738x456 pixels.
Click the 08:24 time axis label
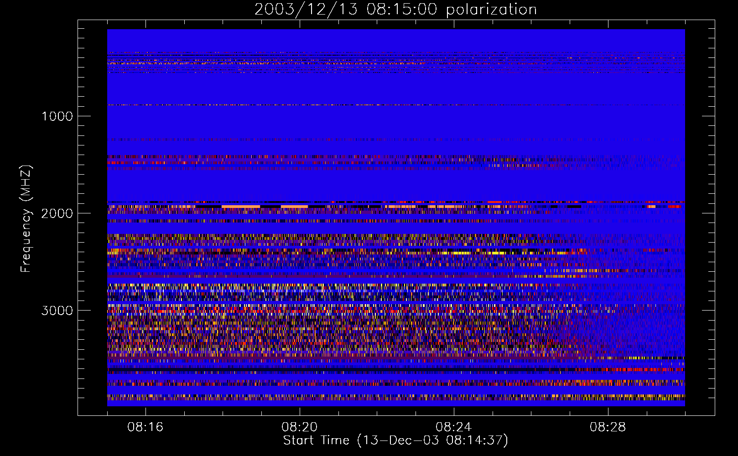(454, 427)
